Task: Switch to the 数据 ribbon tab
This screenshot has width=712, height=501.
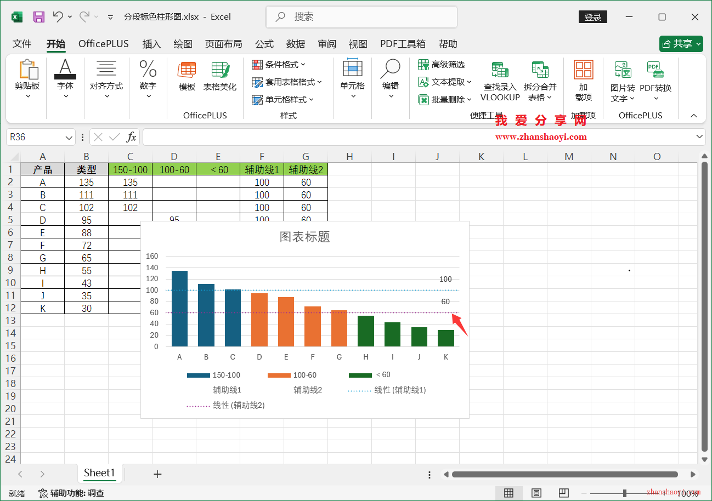Action: [296, 44]
